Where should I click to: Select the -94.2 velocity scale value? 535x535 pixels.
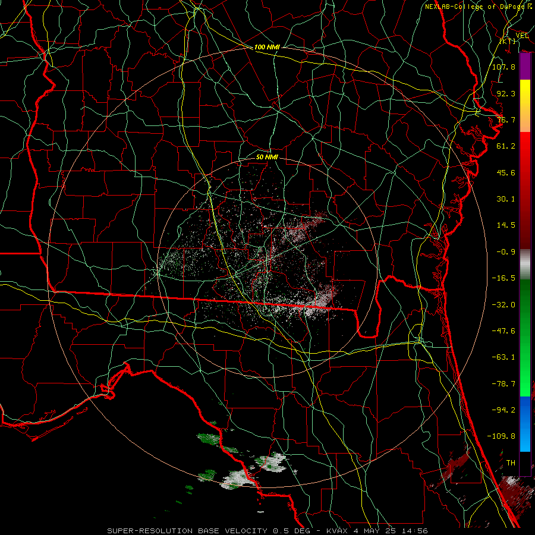pyautogui.click(x=503, y=410)
